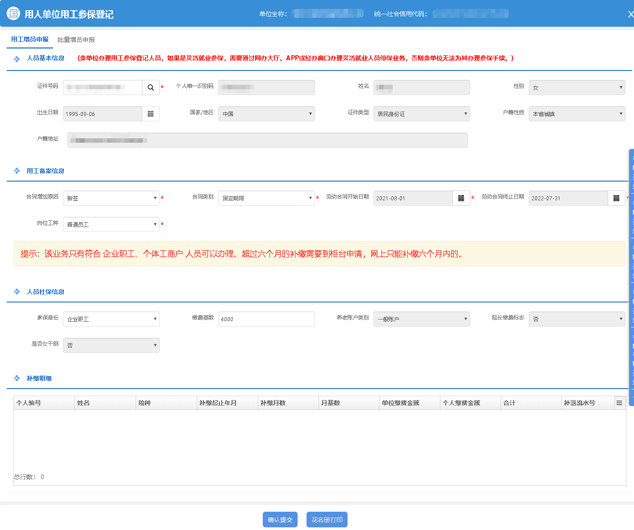Click the 确认提交 button
Image resolution: width=634 pixels, height=530 pixels.
280,520
